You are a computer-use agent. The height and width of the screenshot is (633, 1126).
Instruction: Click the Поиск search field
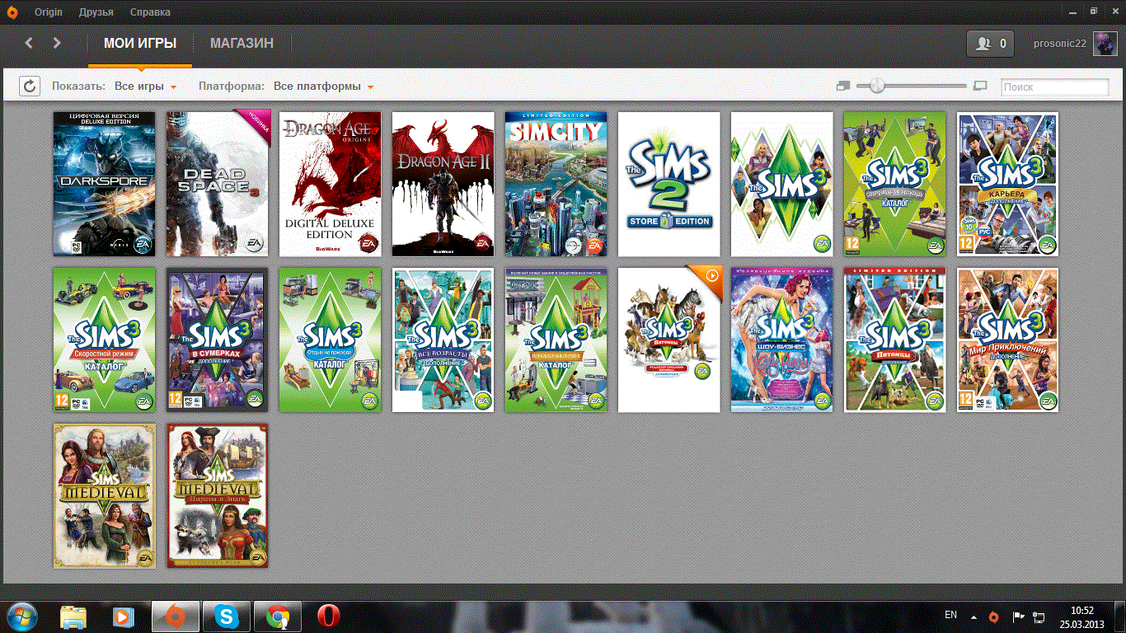point(1055,87)
